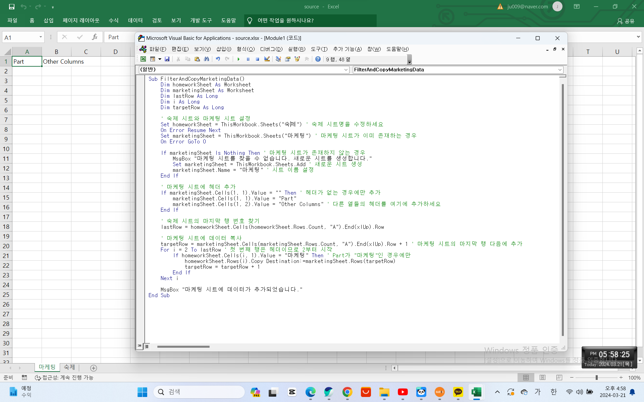Expand the Insert UserForm dropdown arrow
Image resolution: width=644 pixels, height=402 pixels.
160,59
